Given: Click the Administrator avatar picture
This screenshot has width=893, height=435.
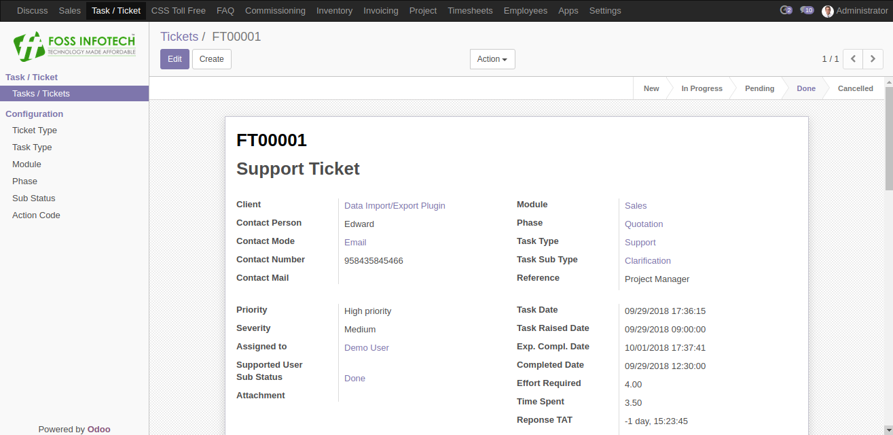Looking at the screenshot, I should [827, 11].
